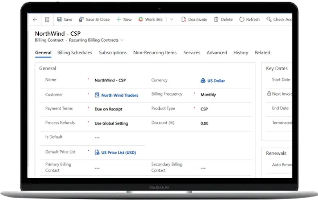Click the Billing Contract entity label
The height and width of the screenshot is (200, 318).
tap(49, 40)
